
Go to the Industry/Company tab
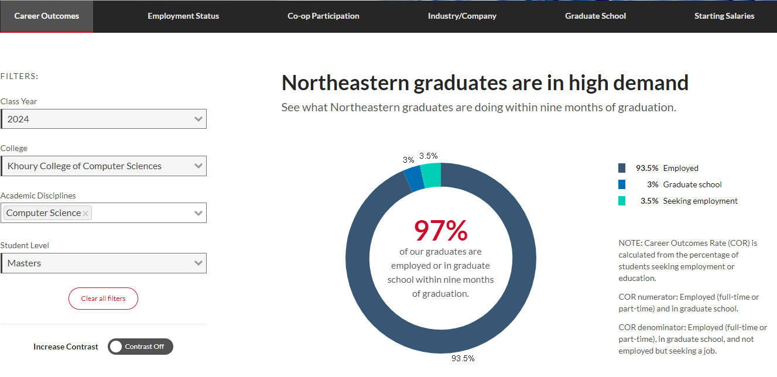click(x=462, y=16)
